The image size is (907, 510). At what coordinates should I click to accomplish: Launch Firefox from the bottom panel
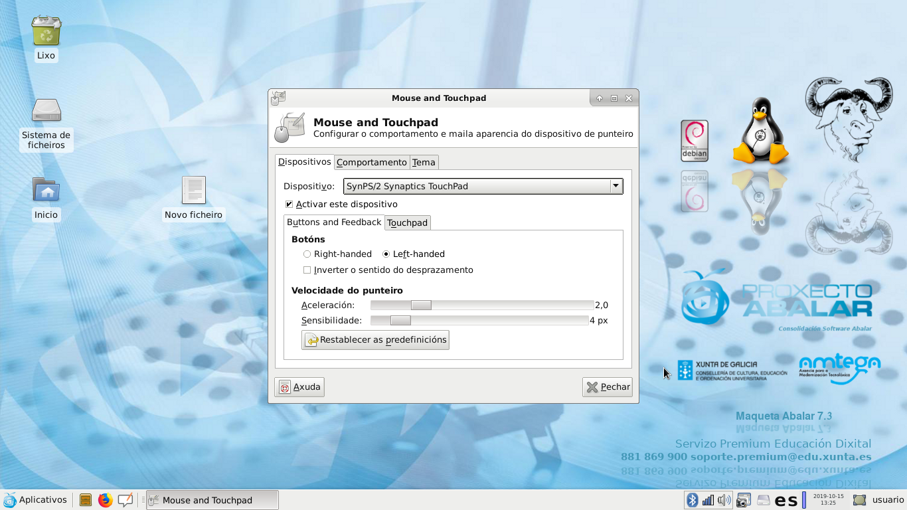pos(105,500)
